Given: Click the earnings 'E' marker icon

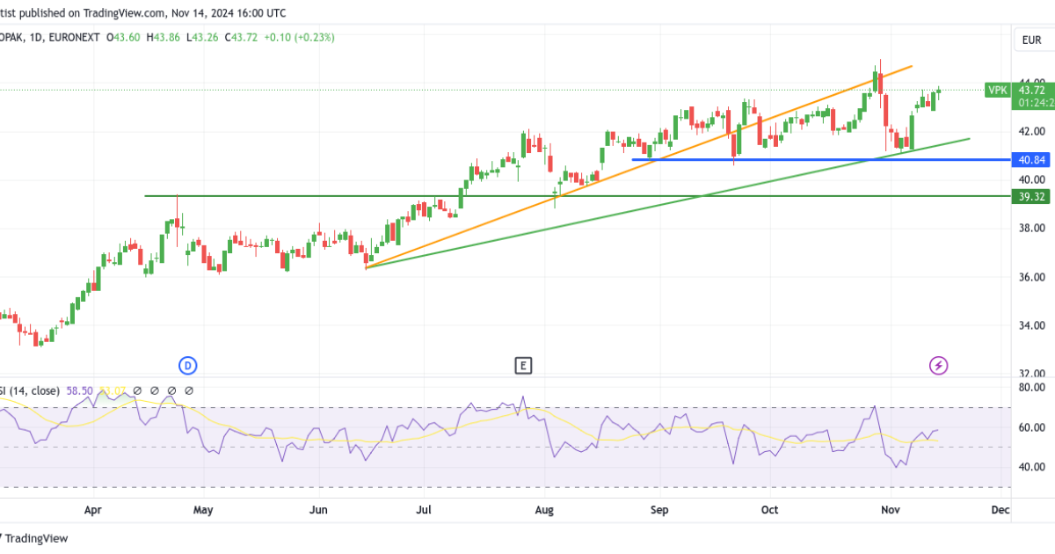Looking at the screenshot, I should [523, 365].
